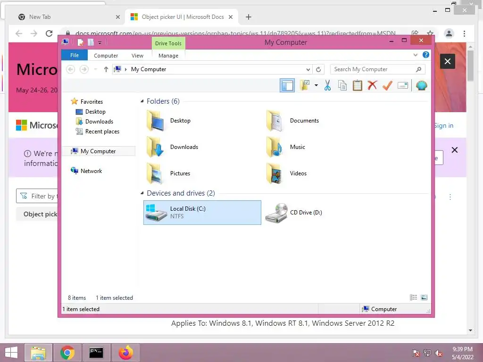Collapse the Devices and drives (2) group
Image resolution: width=483 pixels, height=362 pixels.
(x=142, y=193)
